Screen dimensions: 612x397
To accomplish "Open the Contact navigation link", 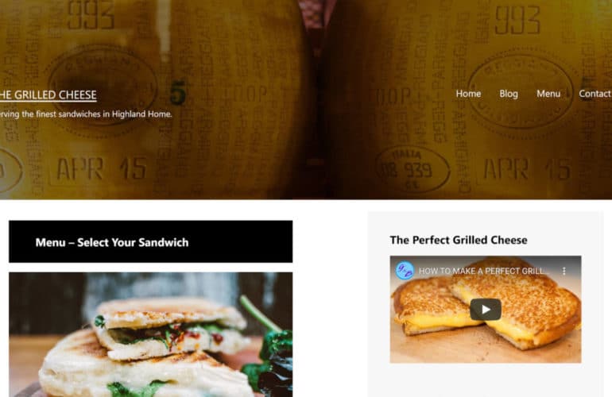I will 595,94.
